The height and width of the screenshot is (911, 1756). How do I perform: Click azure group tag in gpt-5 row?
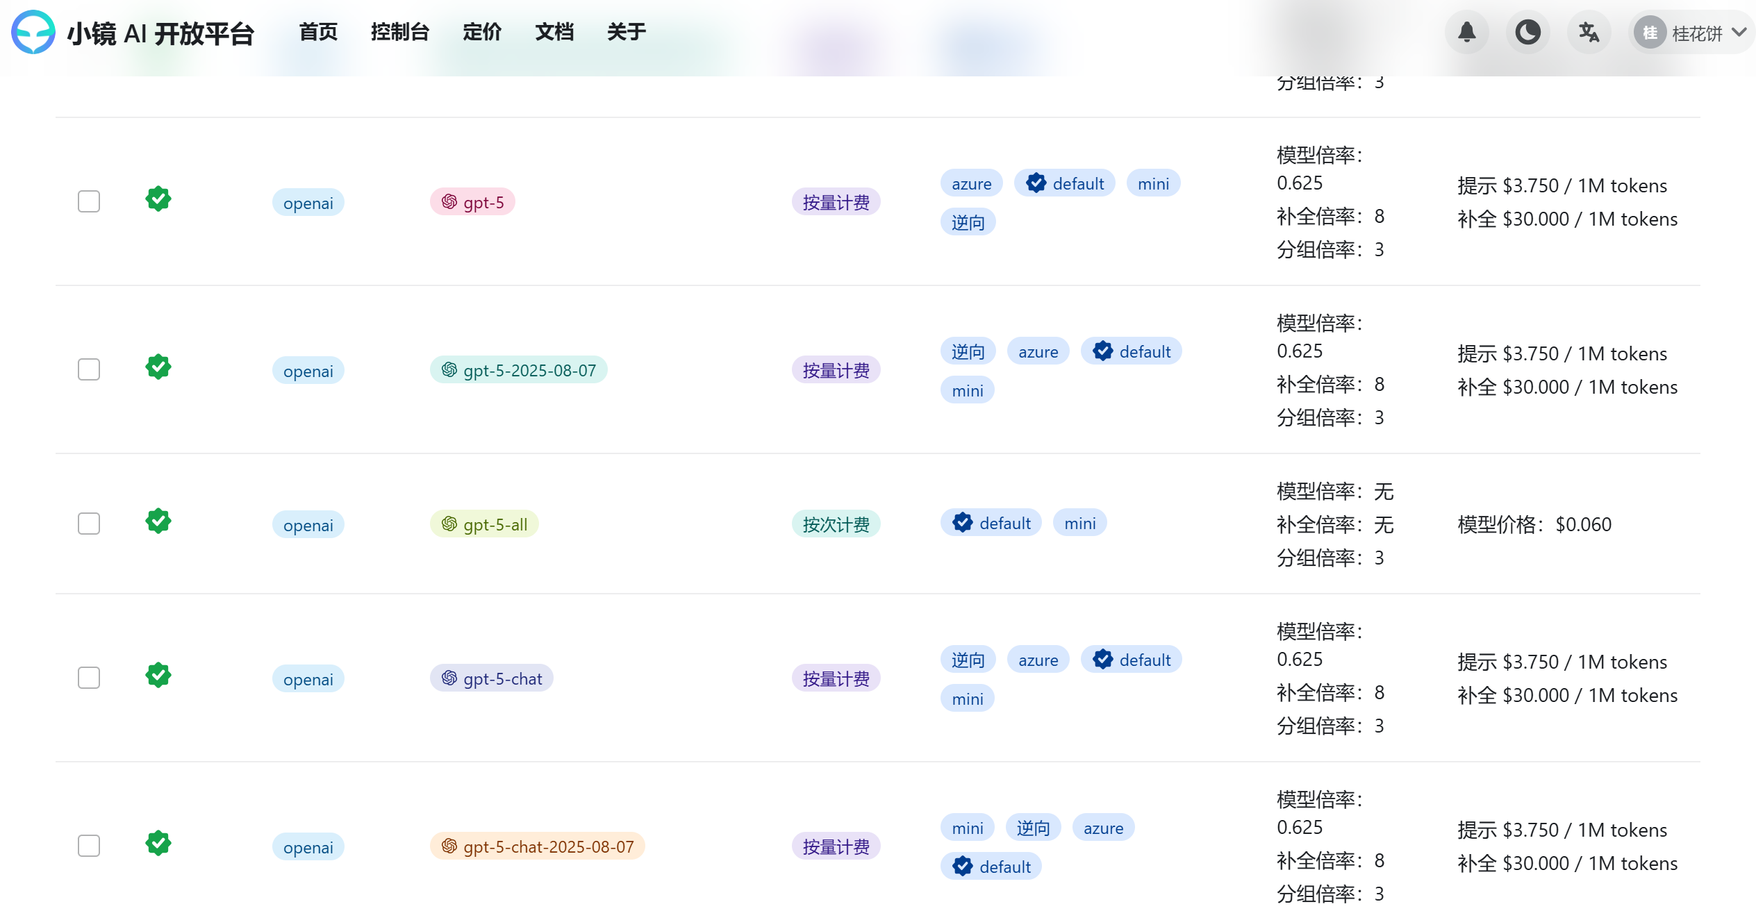click(x=972, y=183)
